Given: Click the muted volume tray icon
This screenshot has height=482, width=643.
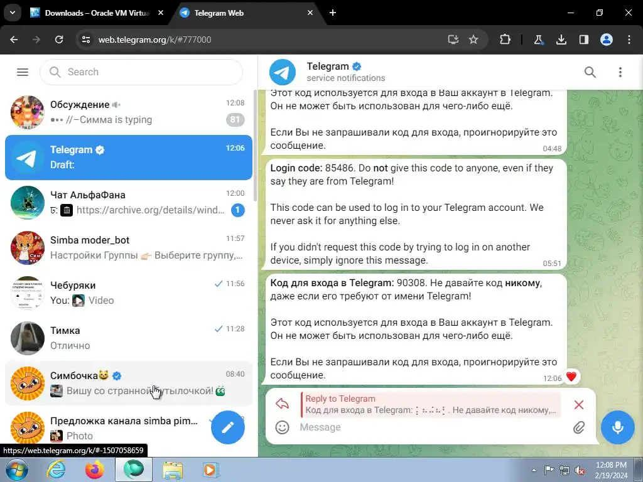Looking at the screenshot, I should tap(580, 470).
